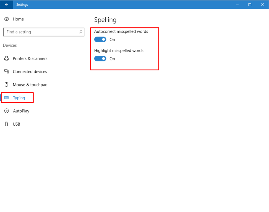Focus the Find a setting field
This screenshot has height=212, width=269.
[x=41, y=32]
